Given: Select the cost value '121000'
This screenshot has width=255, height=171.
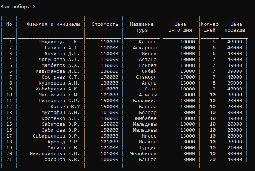Looking at the screenshot, I should tap(109, 147).
